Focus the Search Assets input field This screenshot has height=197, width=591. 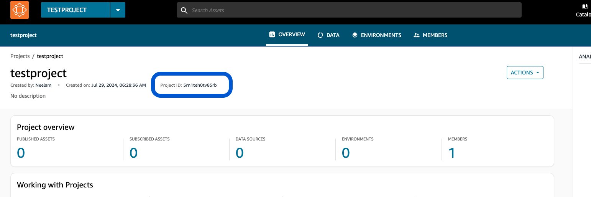click(x=349, y=10)
